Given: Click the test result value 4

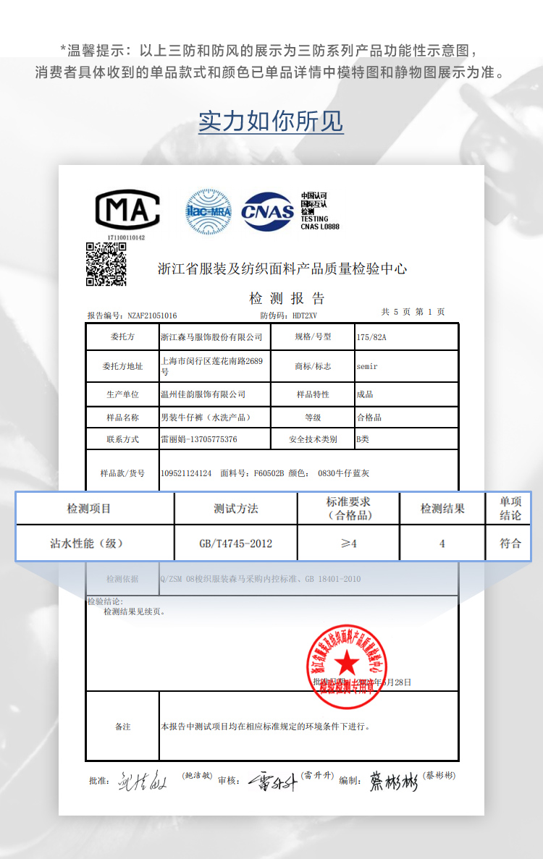Looking at the screenshot, I should click(x=442, y=543).
